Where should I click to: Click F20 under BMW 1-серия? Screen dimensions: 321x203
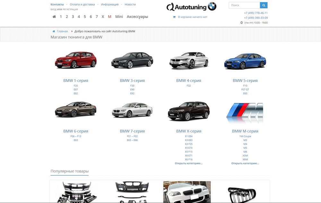point(76,86)
